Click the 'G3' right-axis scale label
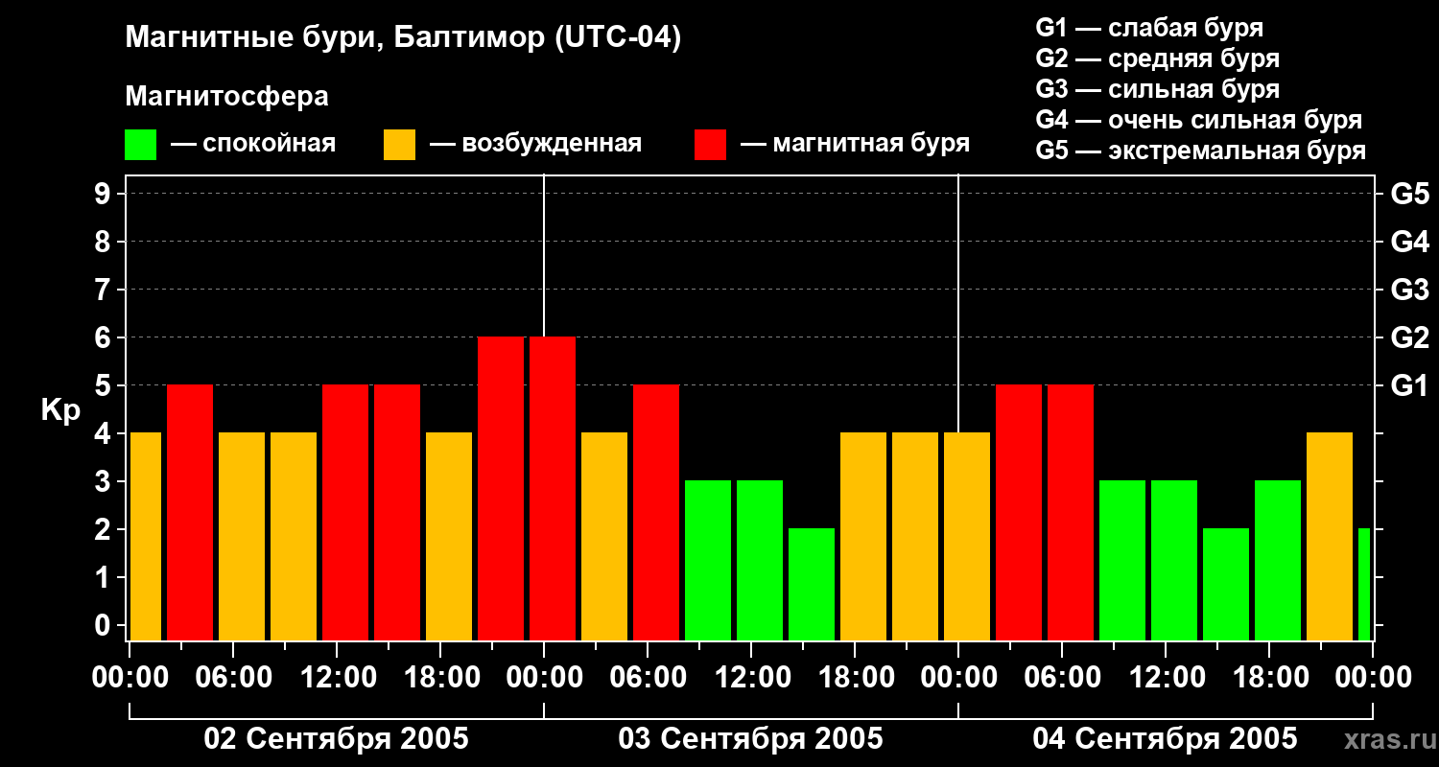1439x767 pixels. tap(1409, 290)
